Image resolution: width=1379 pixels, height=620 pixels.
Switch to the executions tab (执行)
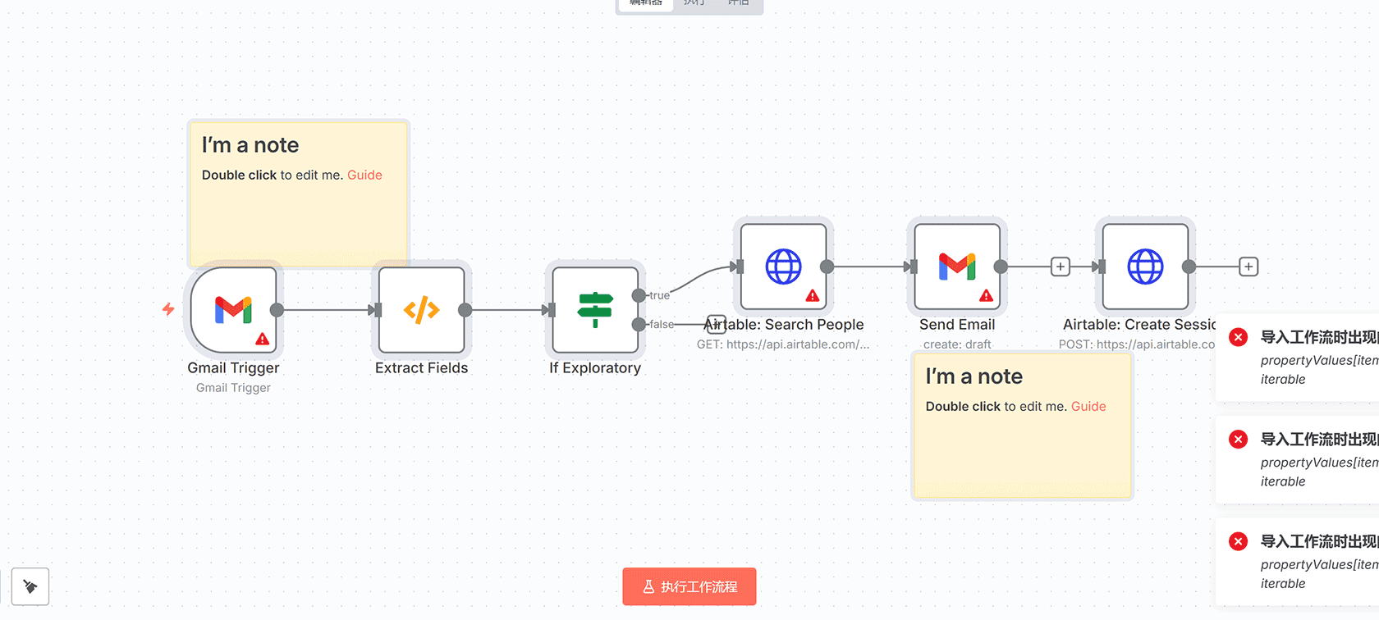tap(694, 3)
